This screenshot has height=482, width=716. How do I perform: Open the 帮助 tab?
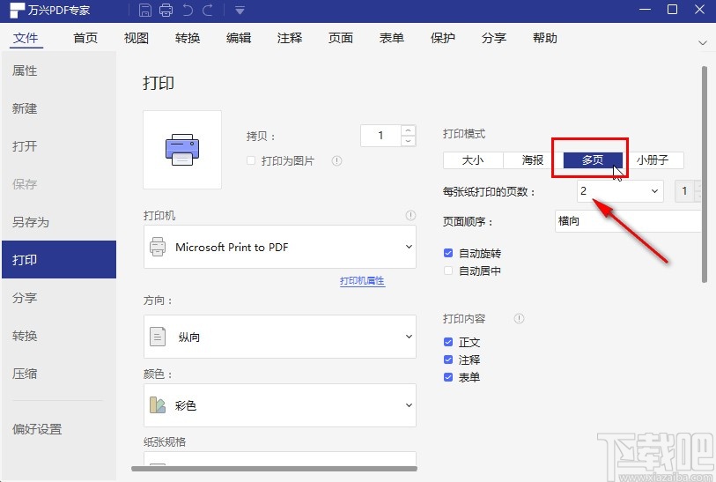545,38
